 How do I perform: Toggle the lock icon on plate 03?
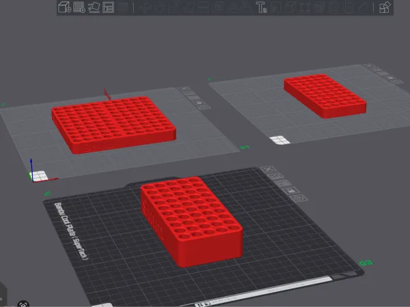click(x=291, y=190)
